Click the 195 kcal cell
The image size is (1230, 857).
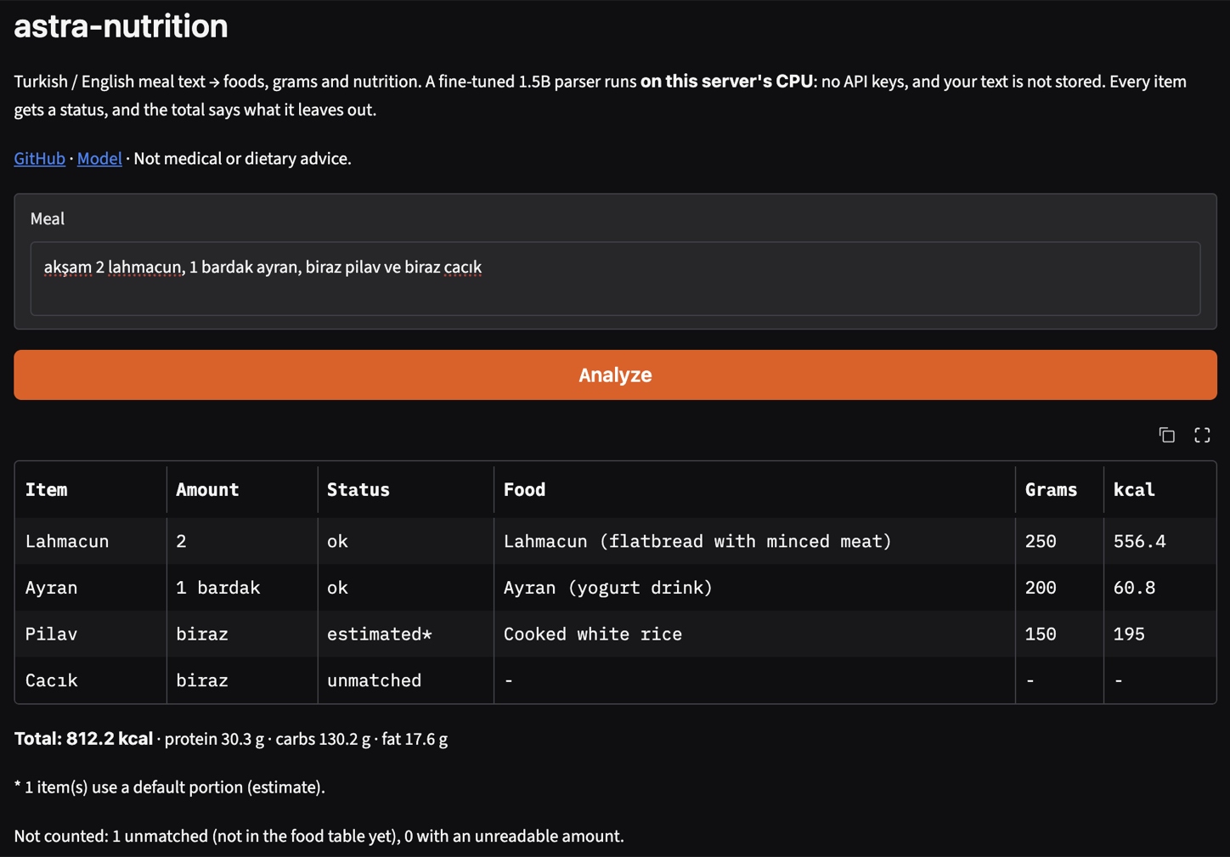(1159, 634)
